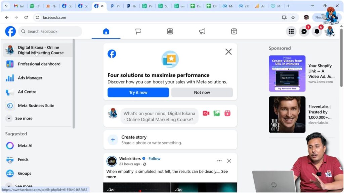Open the grid menu icon
This screenshot has height=193, width=344.
[291, 31]
